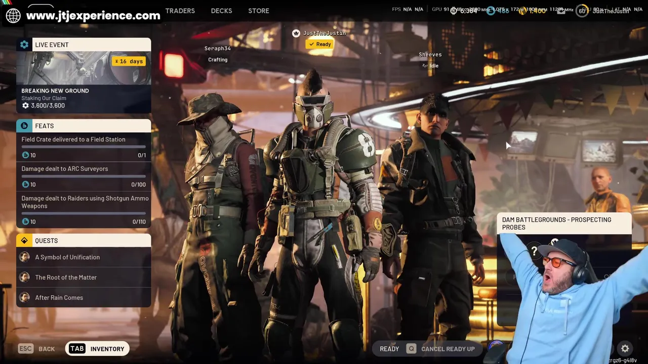
Task: Select the Damage dealt to ARC Surveyors feat
Action: [84, 176]
